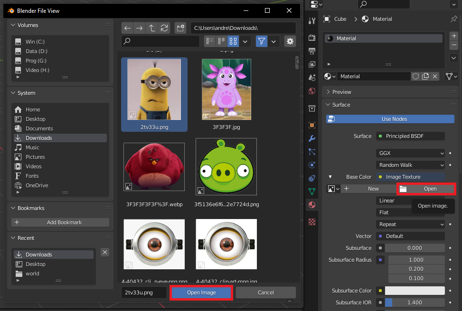The image size is (462, 311).
Task: Open material slot specials dropdown
Action: click(454, 58)
